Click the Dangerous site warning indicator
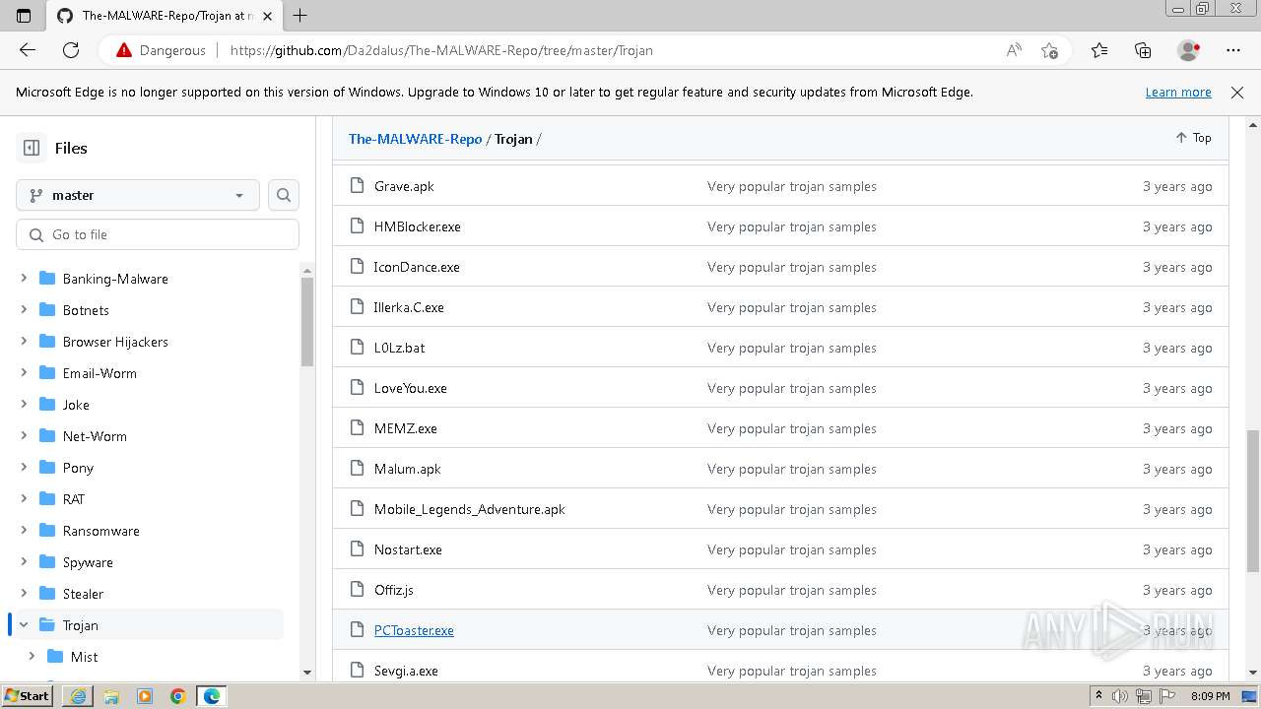Image resolution: width=1261 pixels, height=709 pixels. coord(162,50)
